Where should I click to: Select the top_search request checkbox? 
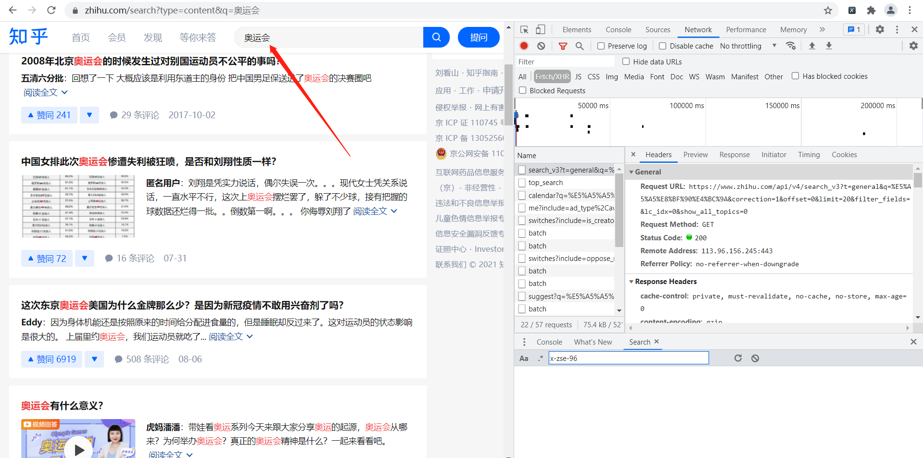tap(522, 183)
